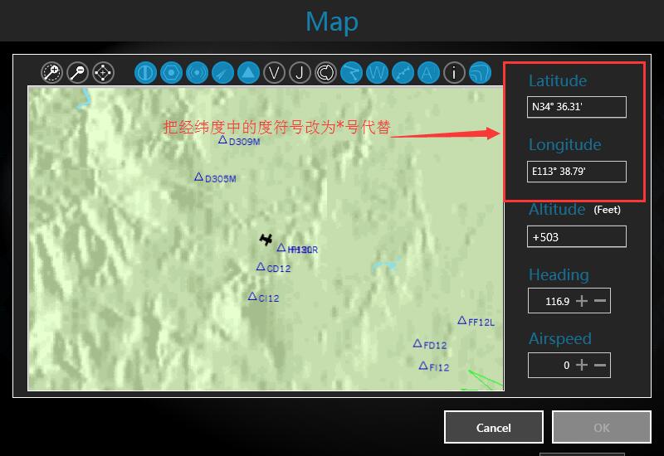Toggle NDB beacons display icon

click(197, 73)
